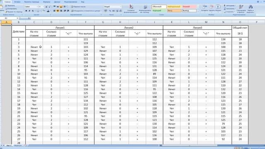Toggle bottom vertical alignment
Viewport: 265px width, 149px height.
tap(61, 7)
